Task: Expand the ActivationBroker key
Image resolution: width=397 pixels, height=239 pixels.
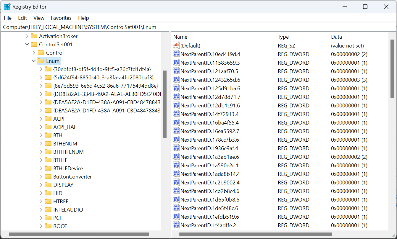Action: [x=27, y=36]
